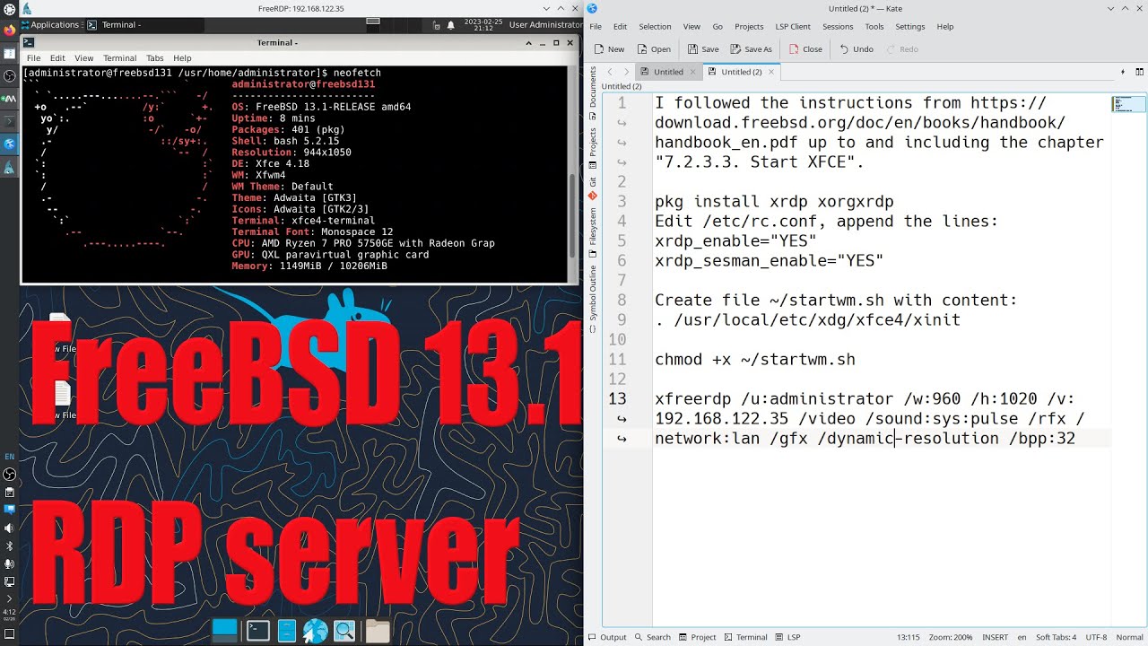
Task: Click OBS icon in host left tray
Action: click(10, 474)
